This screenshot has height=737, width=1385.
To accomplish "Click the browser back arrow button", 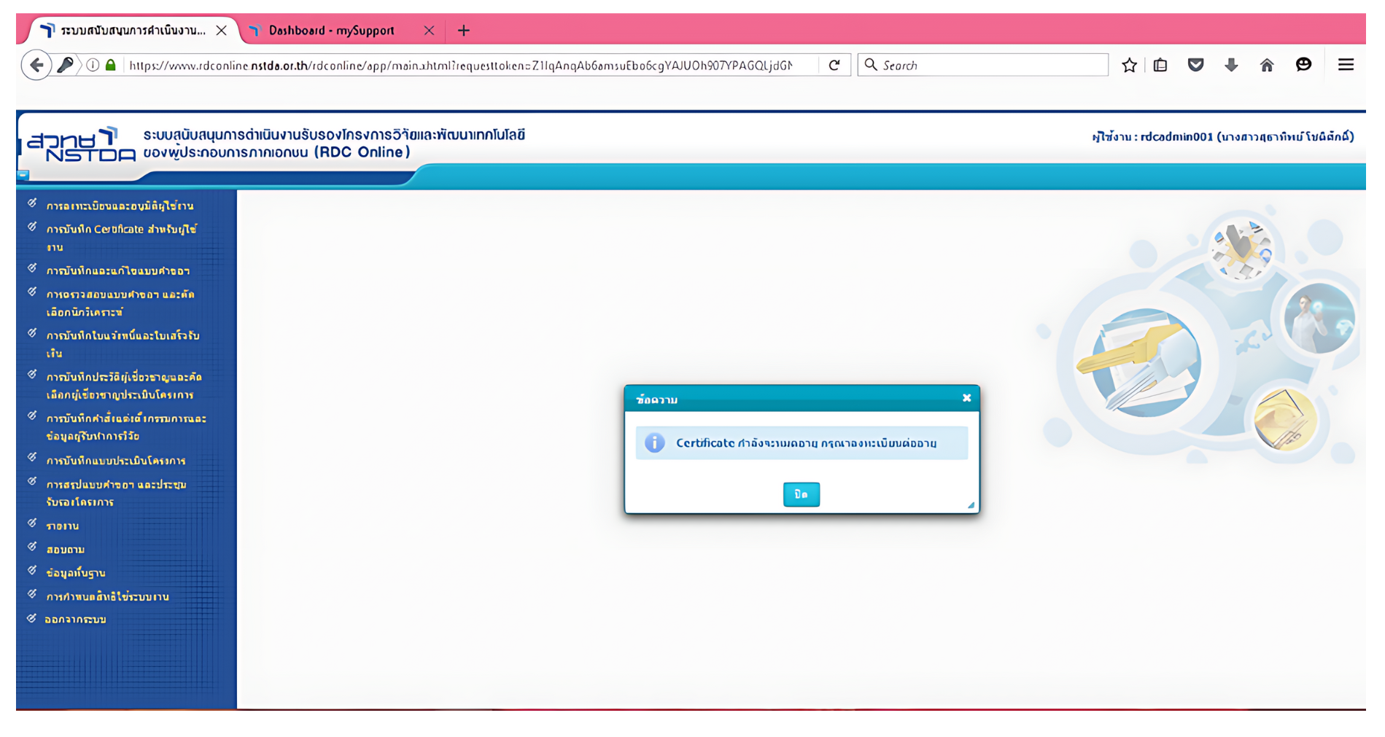I will pos(36,66).
